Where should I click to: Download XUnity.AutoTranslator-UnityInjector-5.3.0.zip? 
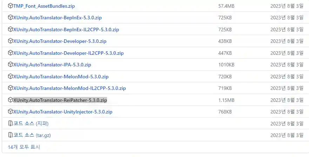[63, 112]
